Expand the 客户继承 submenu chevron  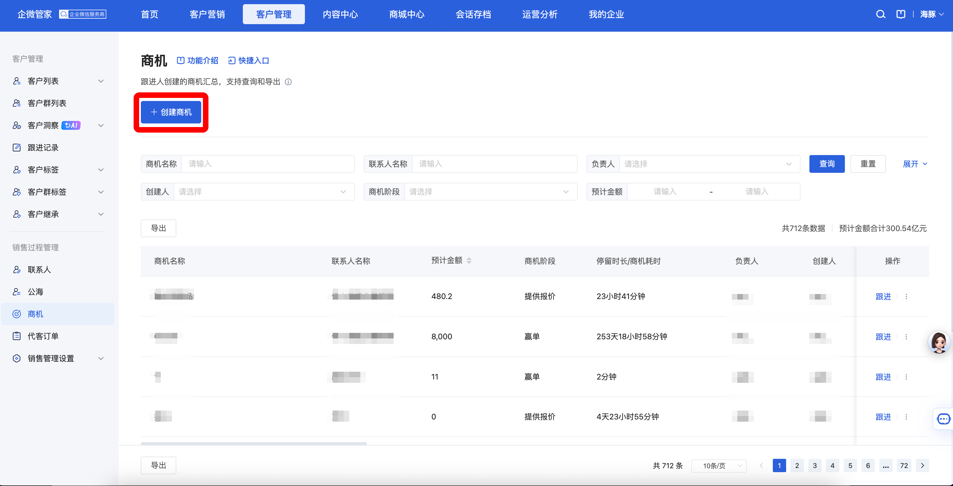[101, 214]
